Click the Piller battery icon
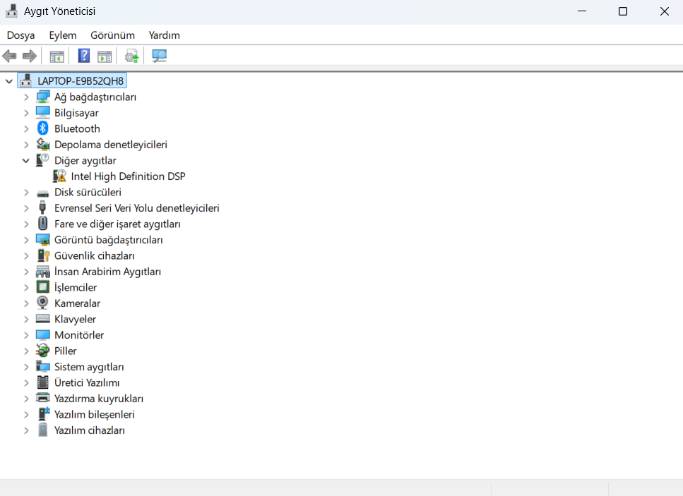 [42, 350]
